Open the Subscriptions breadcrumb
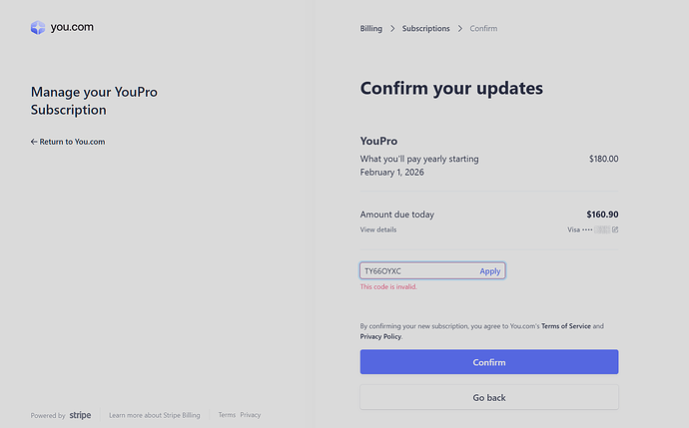 pyautogui.click(x=425, y=29)
